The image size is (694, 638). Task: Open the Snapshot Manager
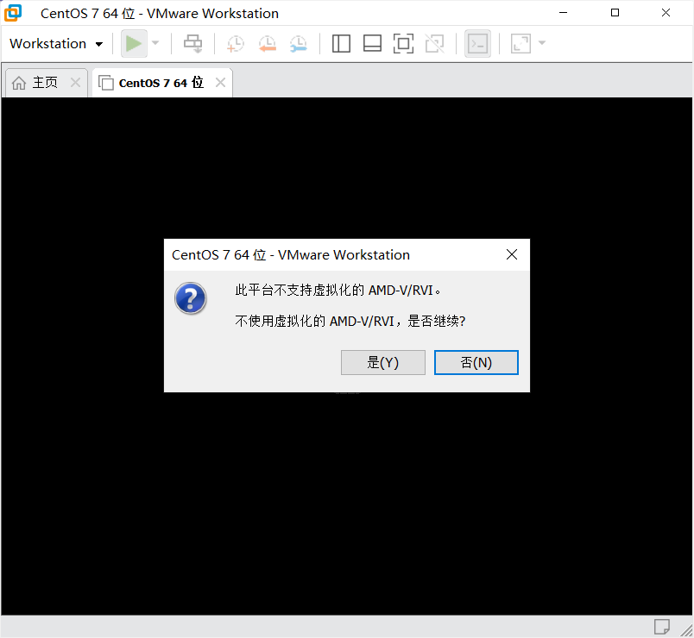pyautogui.click(x=299, y=42)
